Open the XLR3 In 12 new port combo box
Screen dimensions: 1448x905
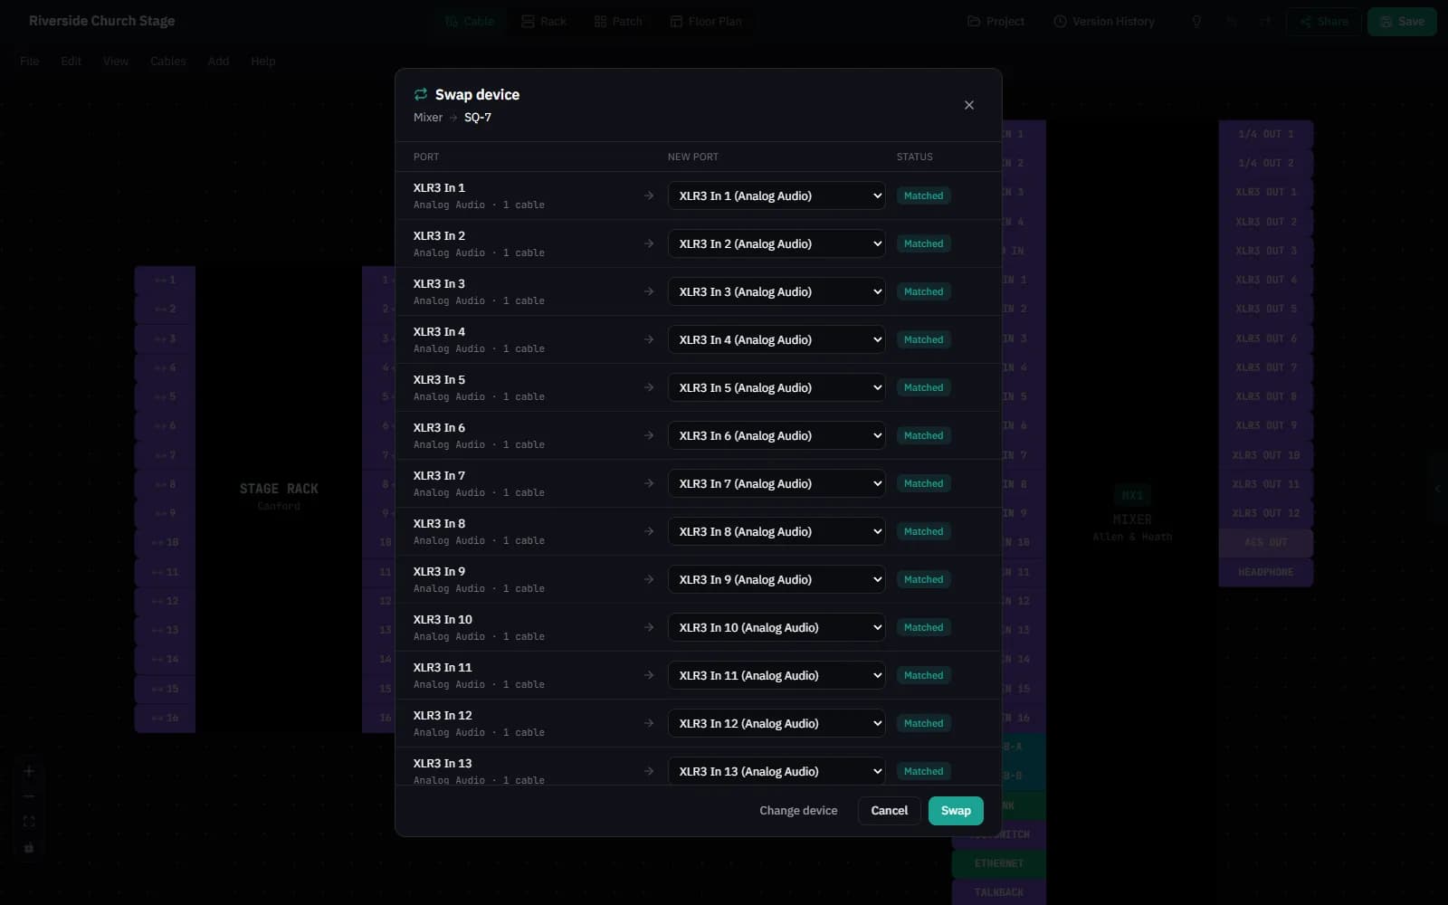pyautogui.click(x=776, y=723)
